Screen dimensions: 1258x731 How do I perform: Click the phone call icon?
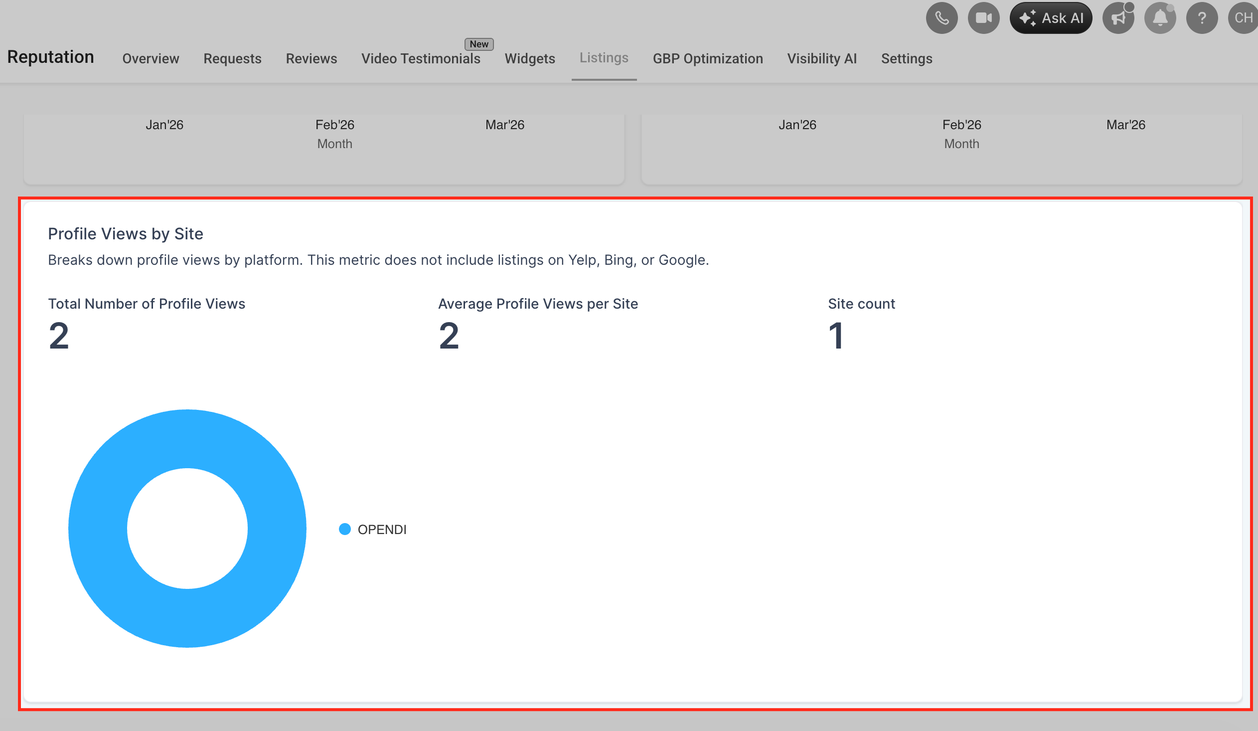tap(942, 18)
